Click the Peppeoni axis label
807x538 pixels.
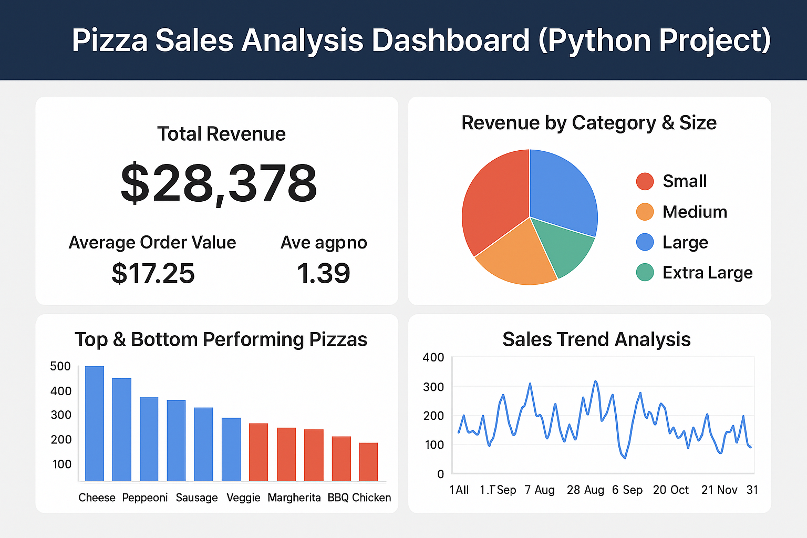tap(145, 498)
